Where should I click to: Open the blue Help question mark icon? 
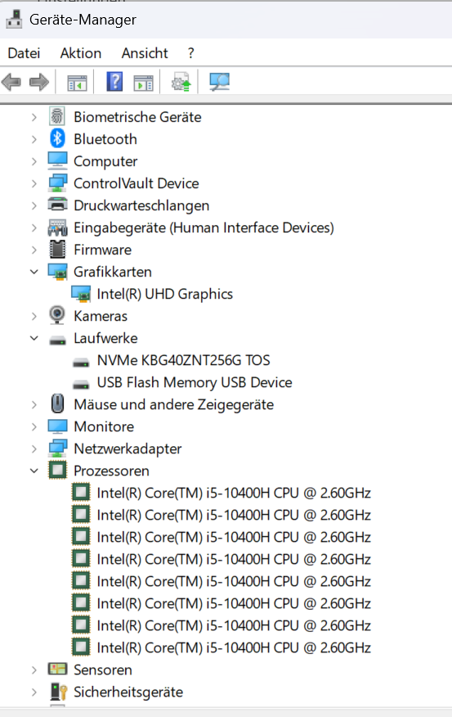pyautogui.click(x=114, y=82)
